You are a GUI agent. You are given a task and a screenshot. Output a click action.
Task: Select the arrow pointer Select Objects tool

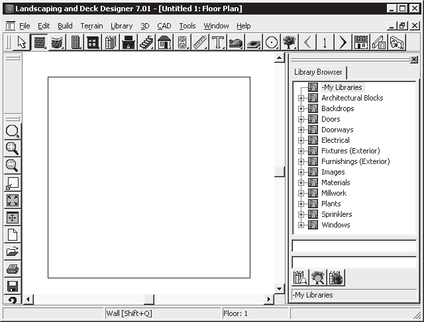coord(22,42)
